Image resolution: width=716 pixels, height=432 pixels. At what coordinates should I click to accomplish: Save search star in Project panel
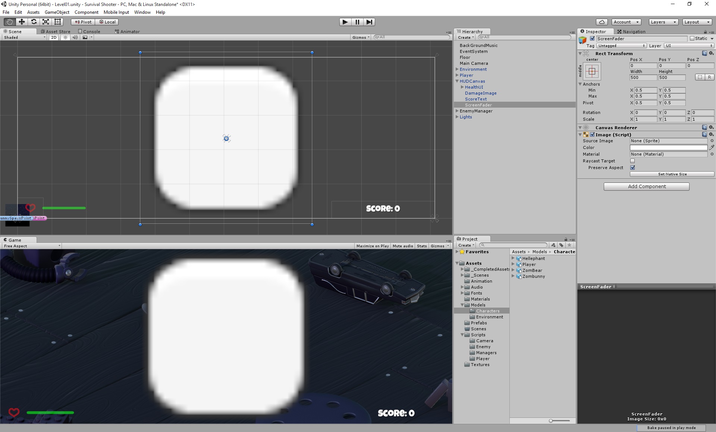click(569, 245)
